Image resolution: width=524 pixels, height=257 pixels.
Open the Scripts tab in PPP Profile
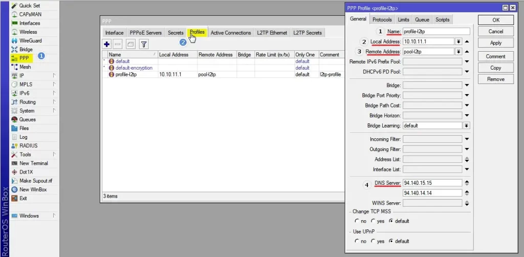tap(443, 20)
